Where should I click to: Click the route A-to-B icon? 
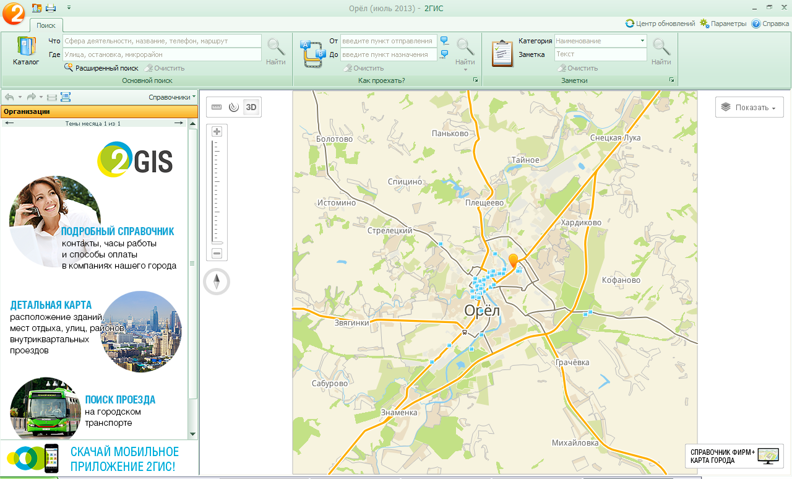pyautogui.click(x=312, y=53)
